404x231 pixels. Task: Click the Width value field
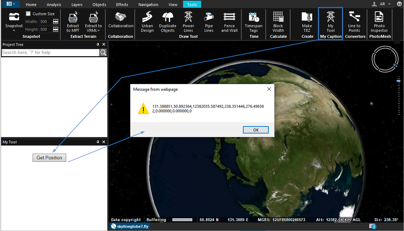tap(46, 22)
